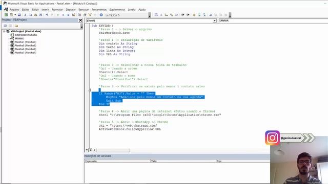
Task: Click List Properties/Methods icon in Edit toolbar
Action: (156, 15)
